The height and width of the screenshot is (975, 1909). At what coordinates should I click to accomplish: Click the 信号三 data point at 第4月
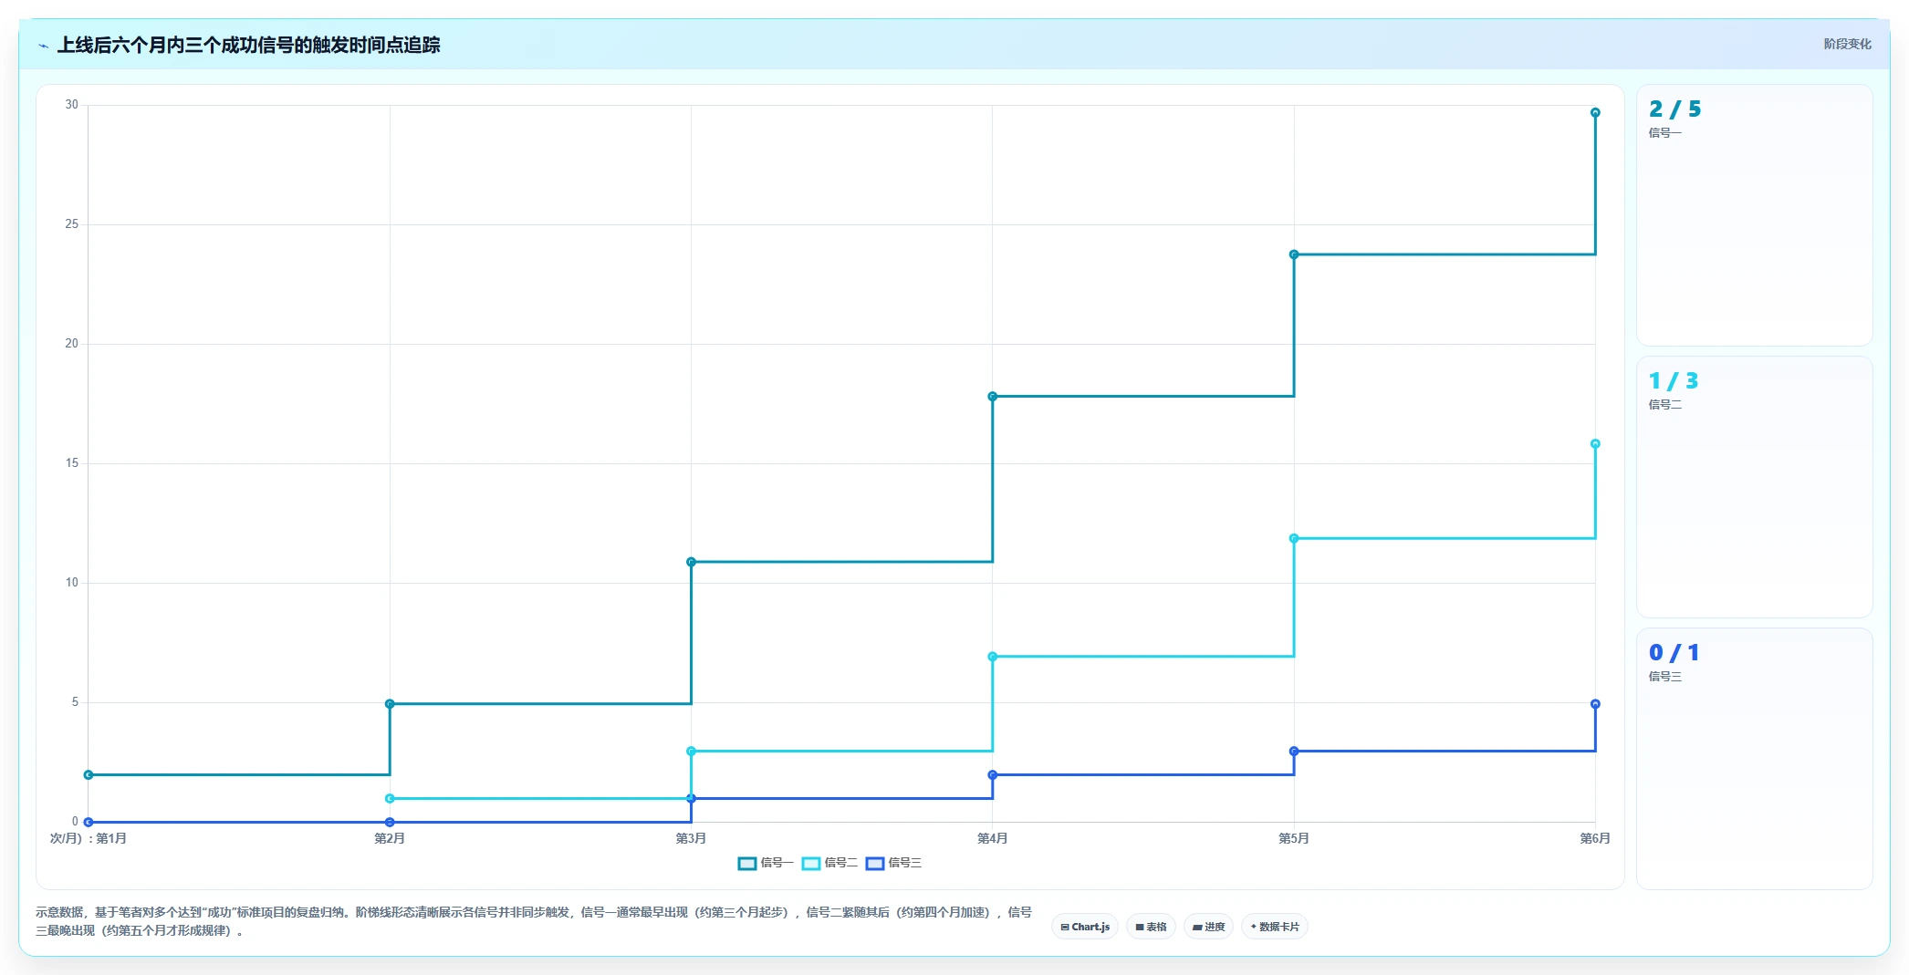pos(993,775)
